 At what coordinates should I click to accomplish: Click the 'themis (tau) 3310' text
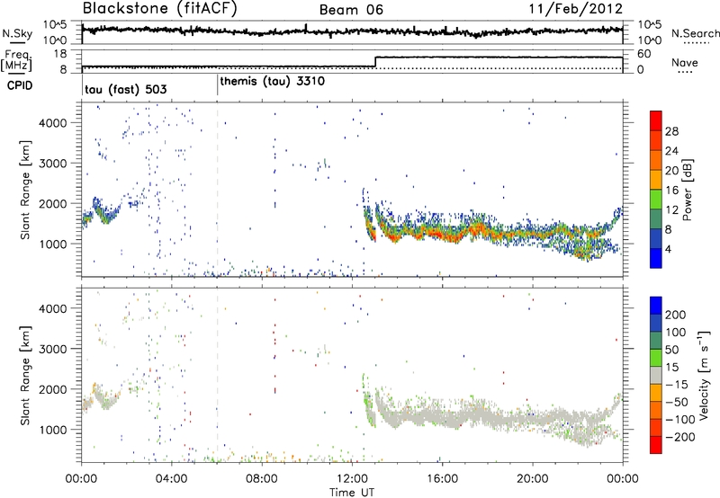click(x=273, y=82)
